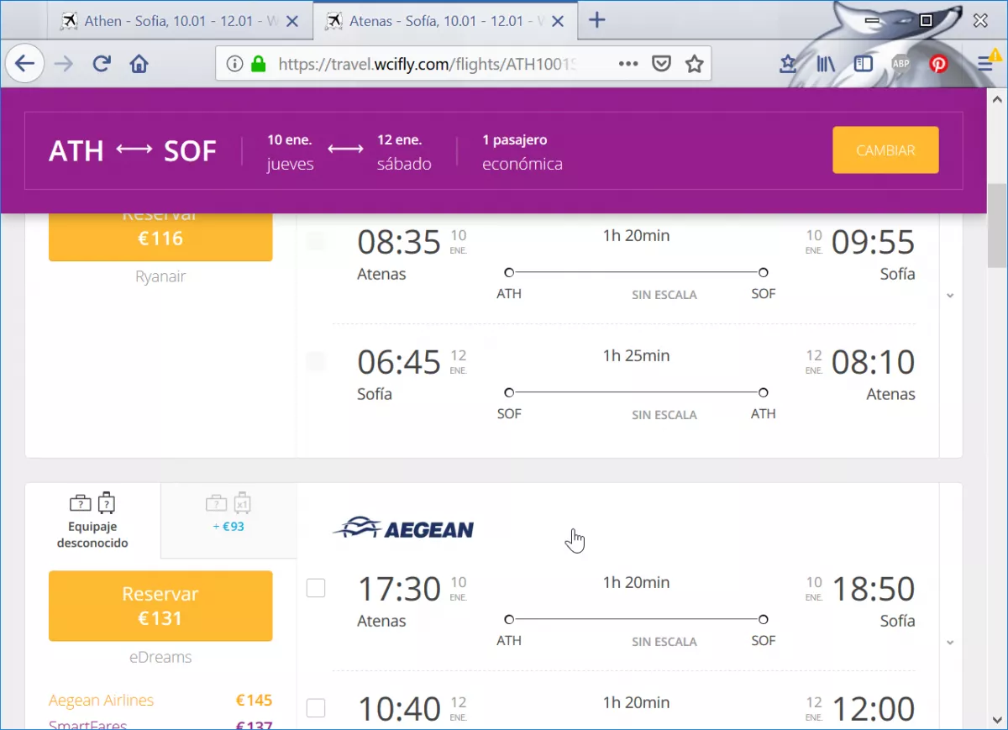Tick the checkbox for the 06:45 flight

coord(316,362)
